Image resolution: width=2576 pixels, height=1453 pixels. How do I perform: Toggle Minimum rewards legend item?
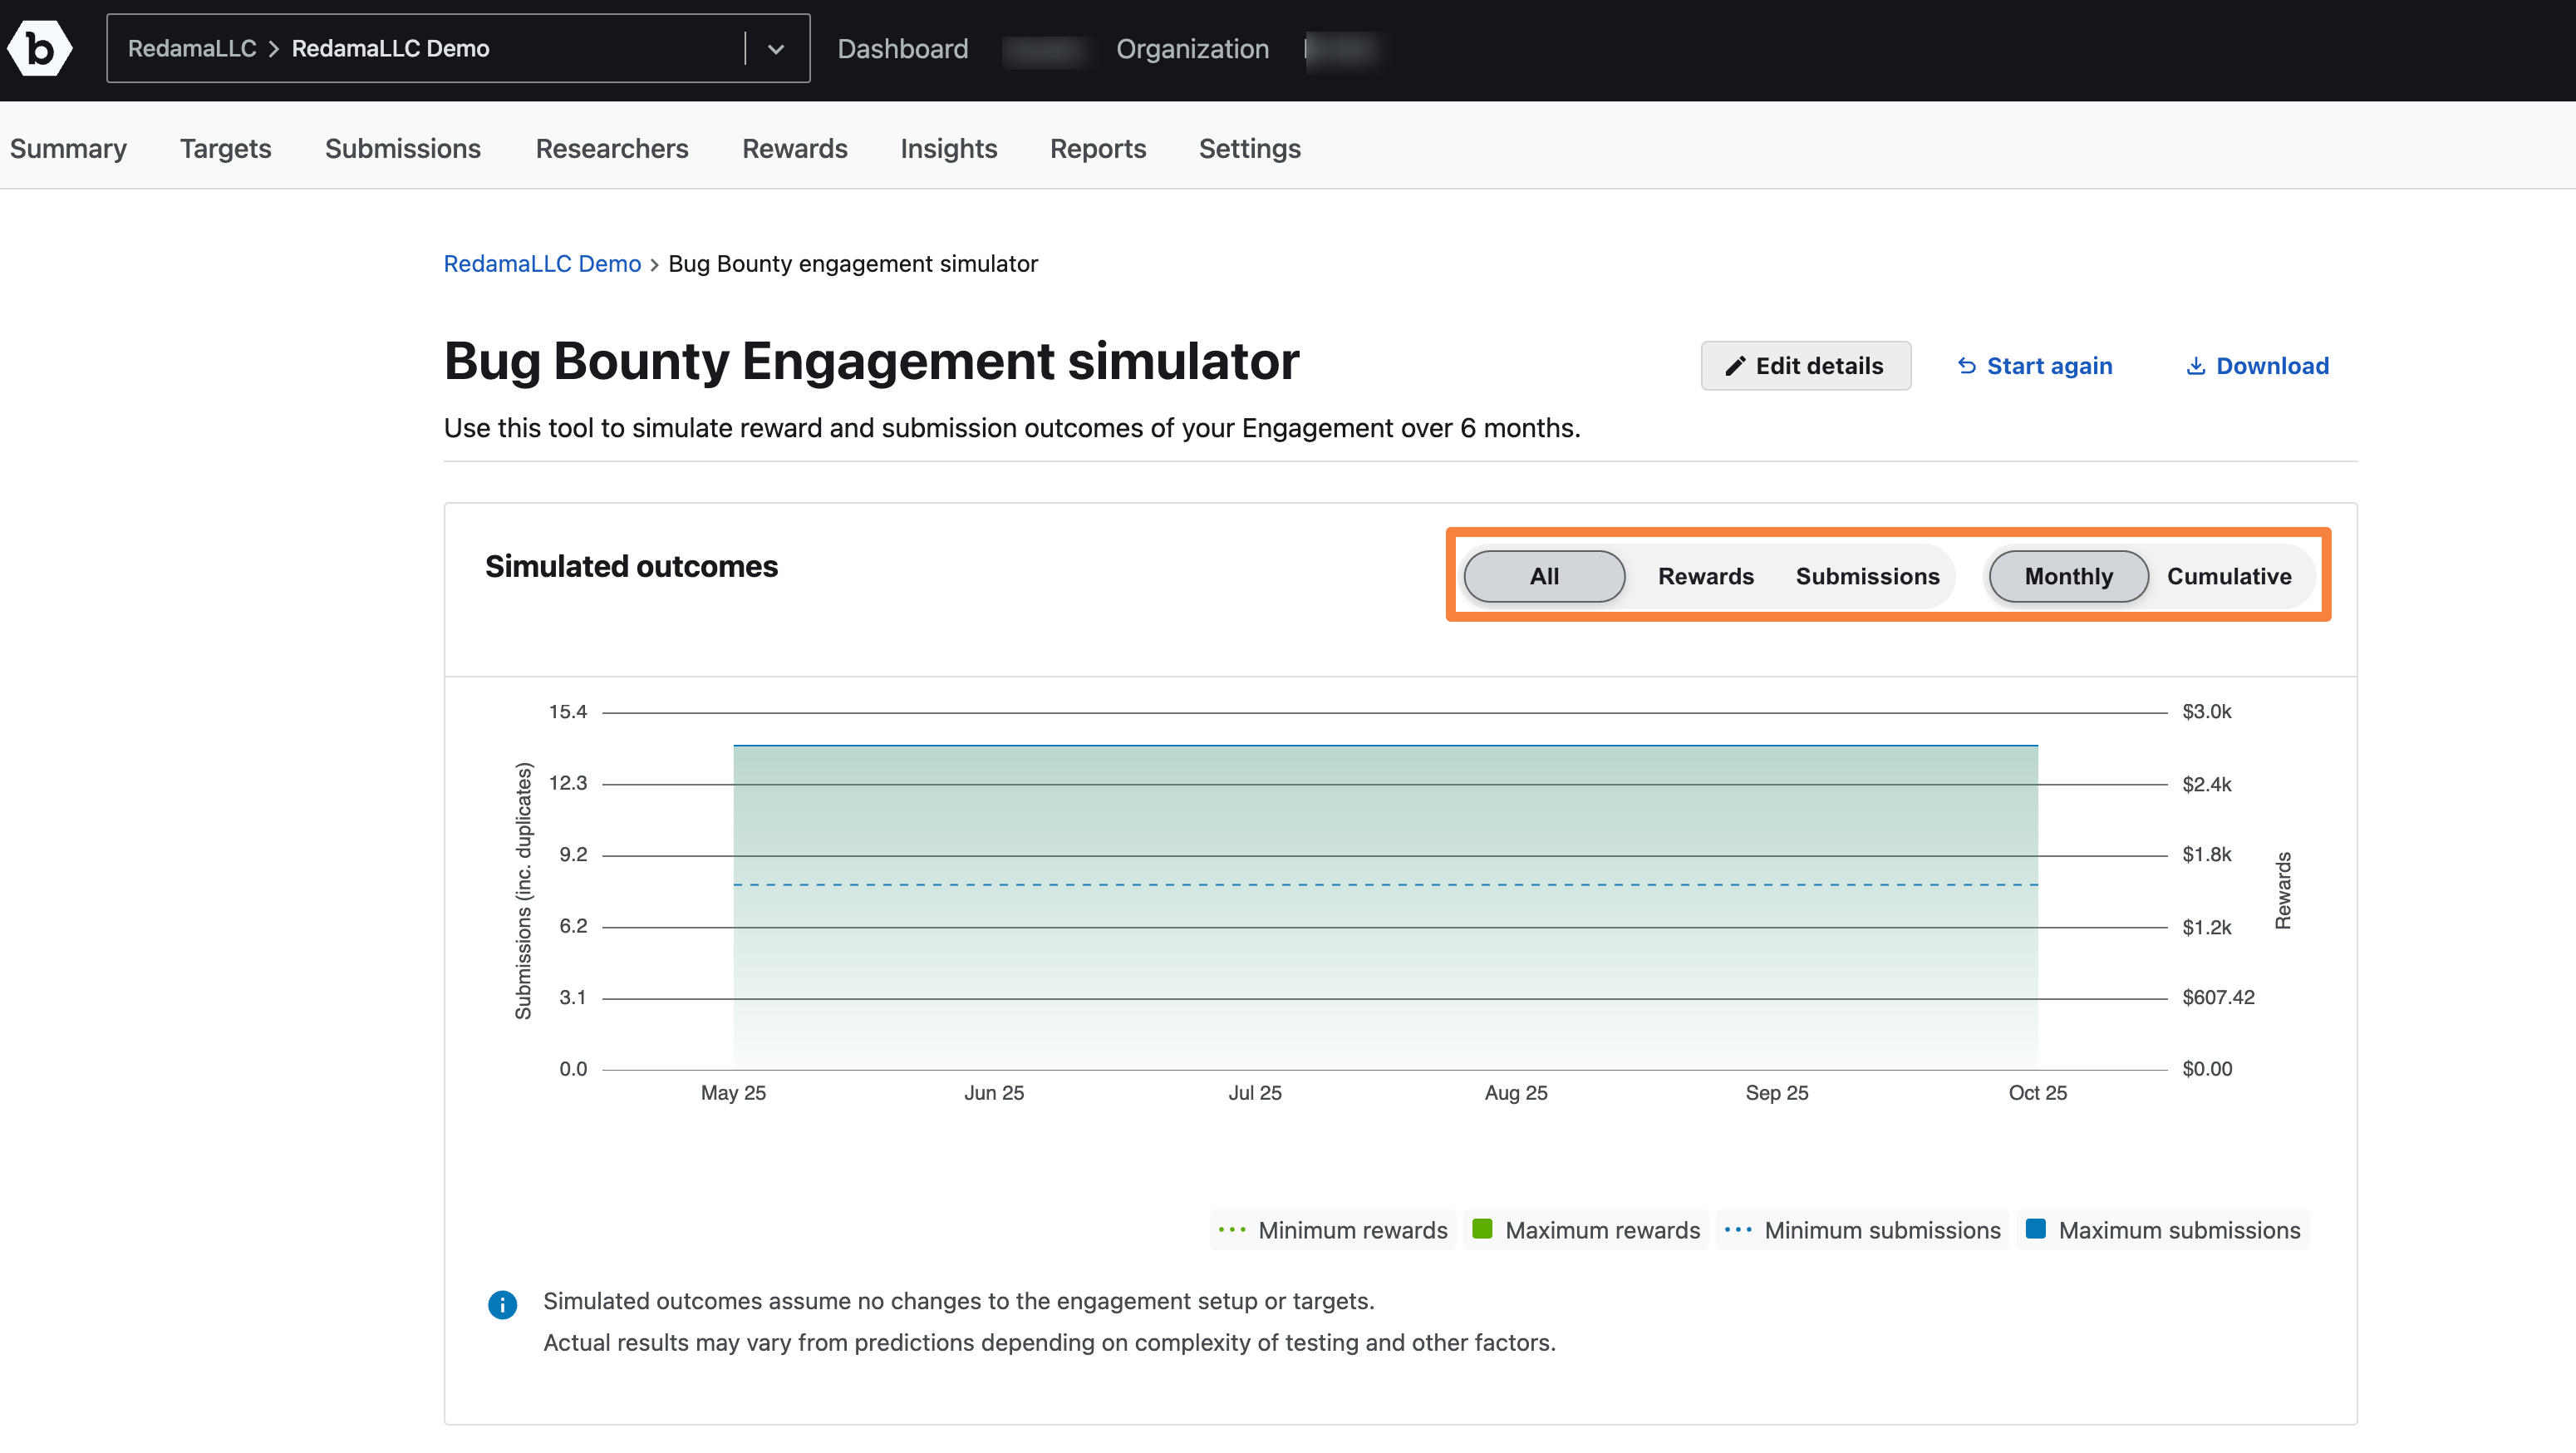tap(1332, 1230)
